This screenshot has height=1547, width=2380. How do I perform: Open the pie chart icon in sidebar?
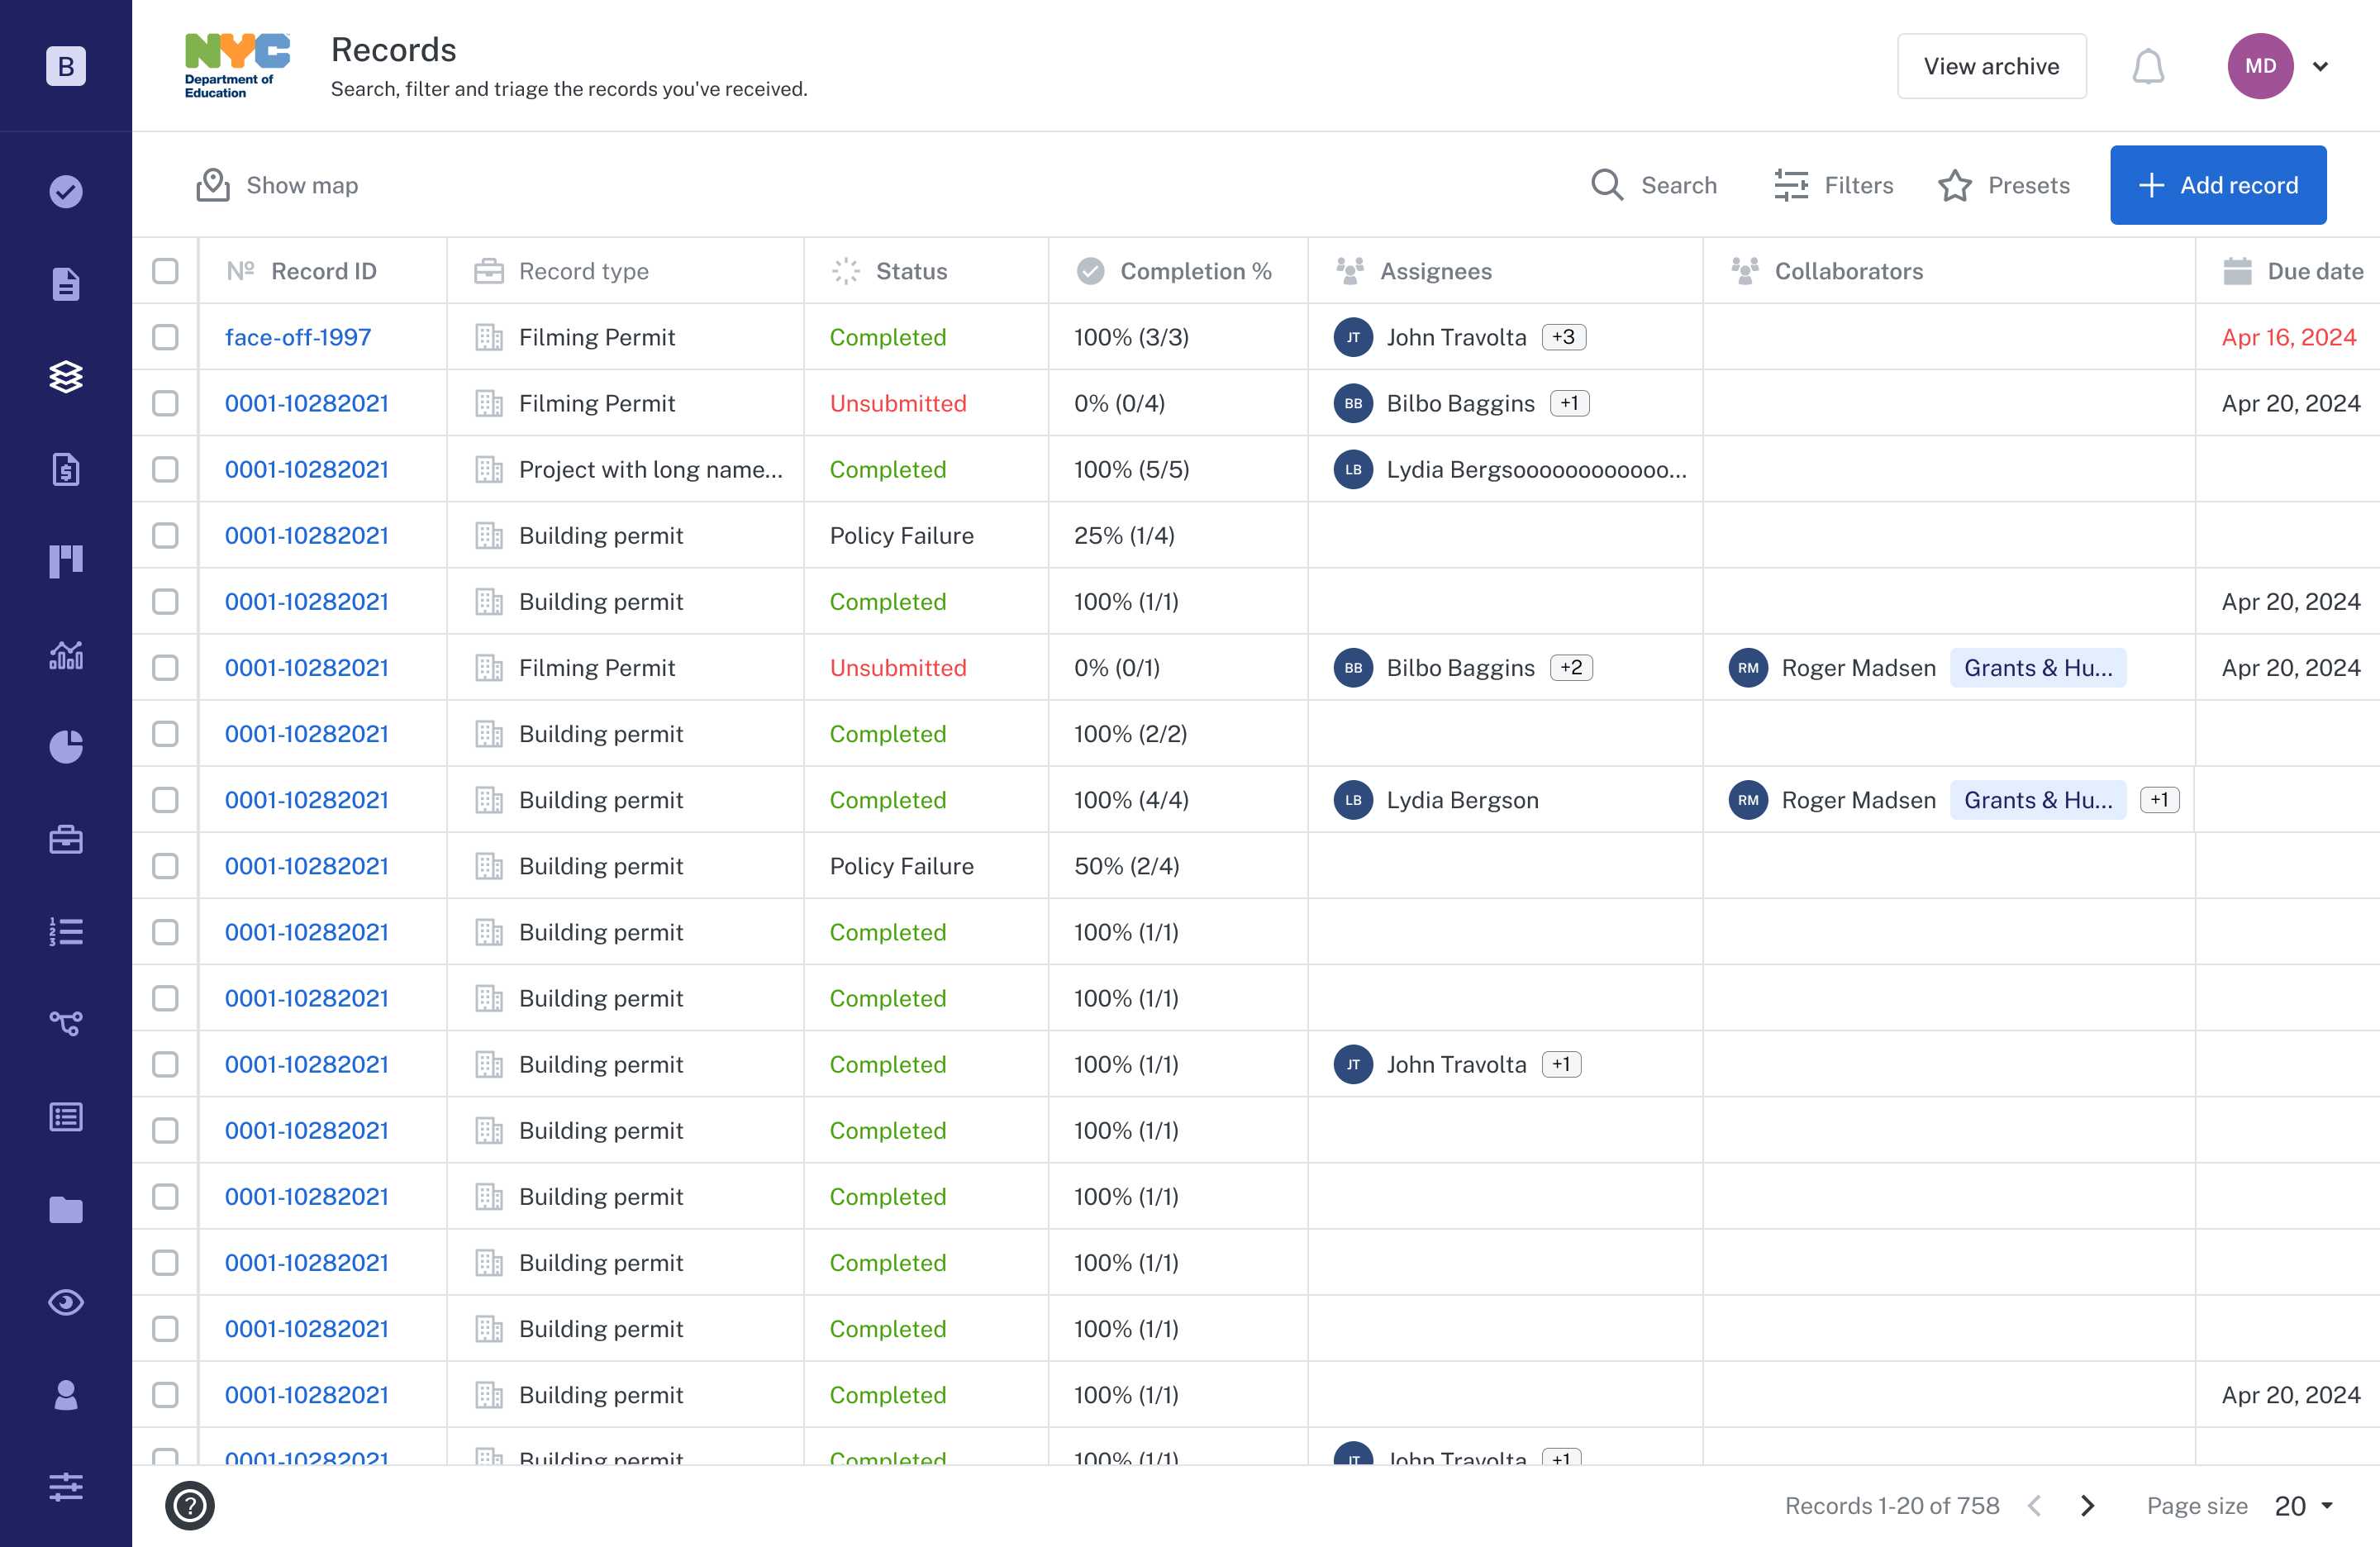(66, 746)
